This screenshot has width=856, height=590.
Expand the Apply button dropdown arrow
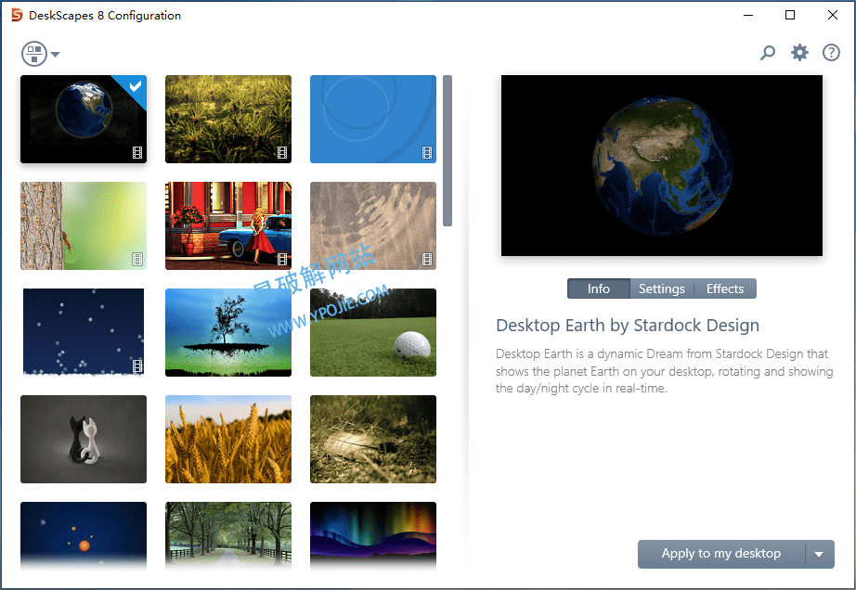tap(819, 554)
